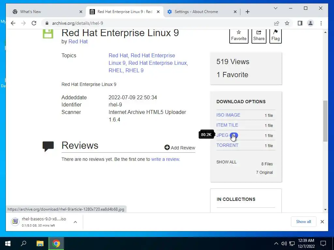This screenshot has height=250, width=334.
Task: Open the notification center icon
Action: point(323,243)
